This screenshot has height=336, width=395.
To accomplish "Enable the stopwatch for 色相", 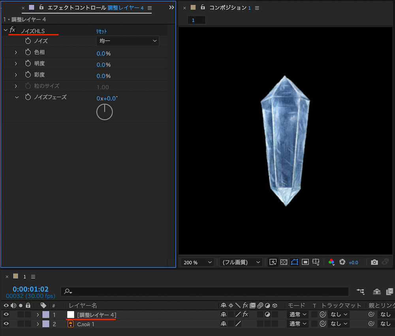I will 28,53.
